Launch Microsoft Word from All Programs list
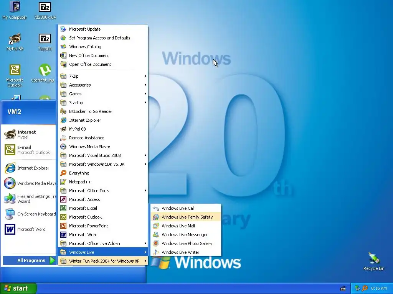The width and height of the screenshot is (393, 294). click(x=103, y=235)
